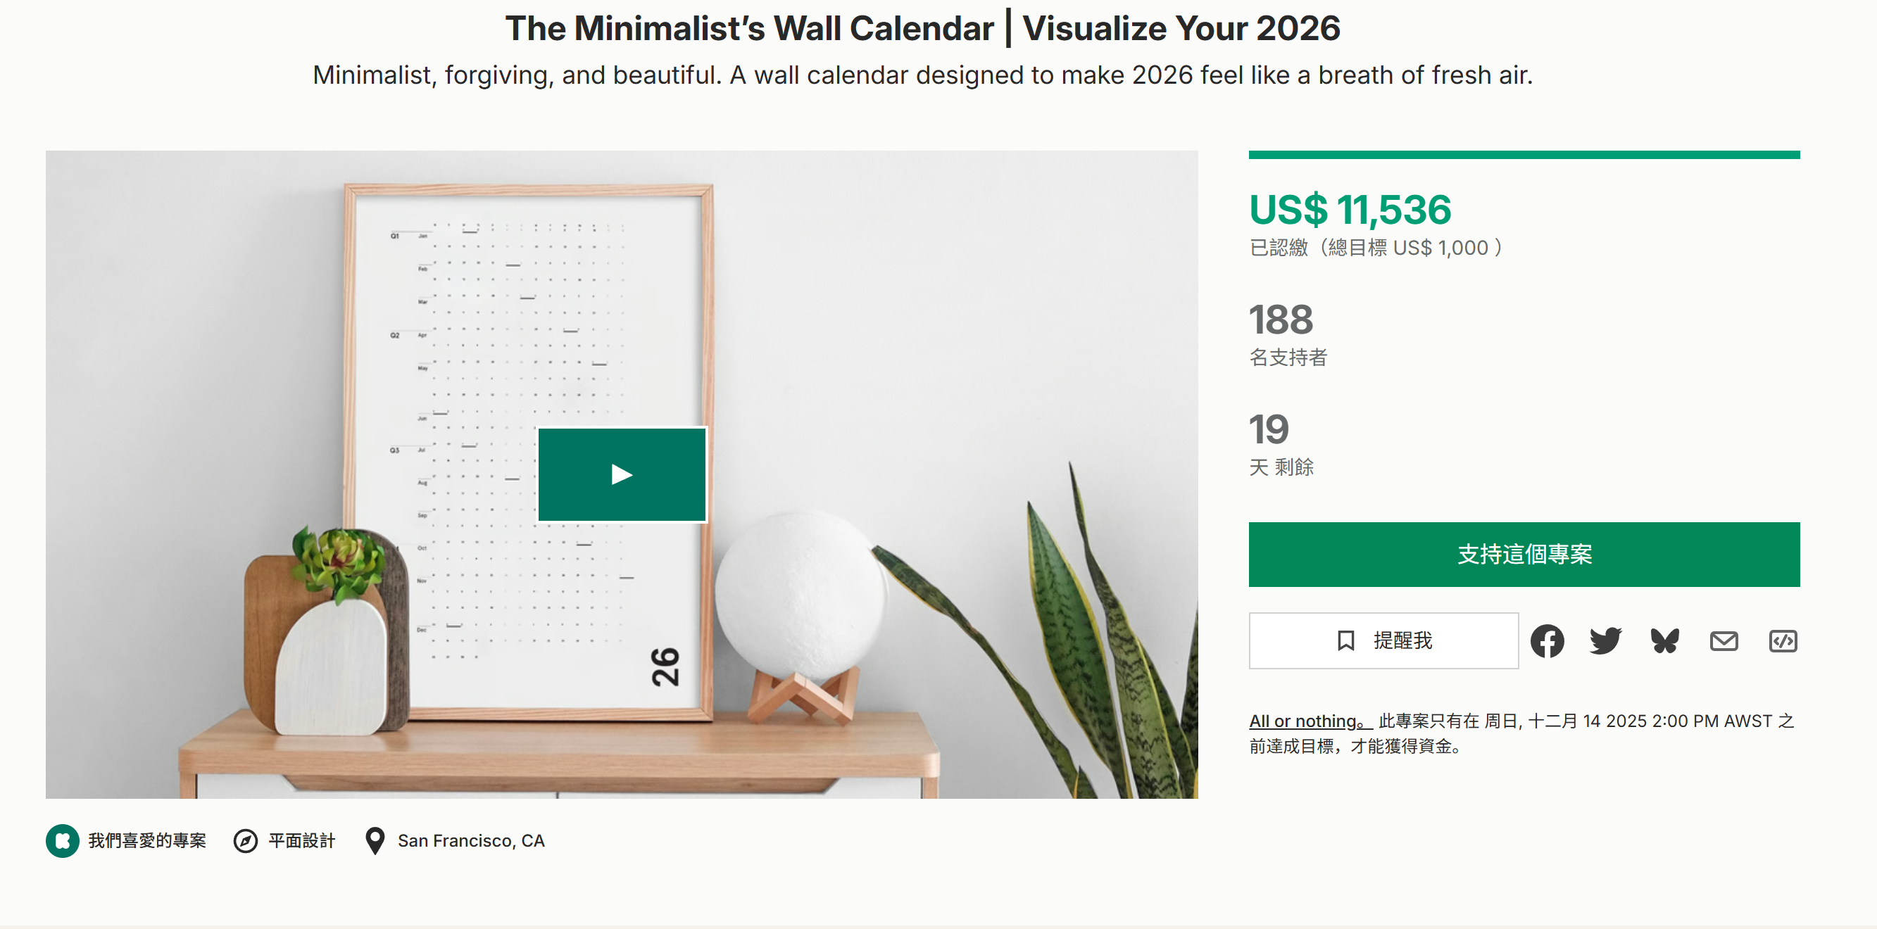Open the embed code icon
This screenshot has width=1877, height=929.
[x=1782, y=641]
